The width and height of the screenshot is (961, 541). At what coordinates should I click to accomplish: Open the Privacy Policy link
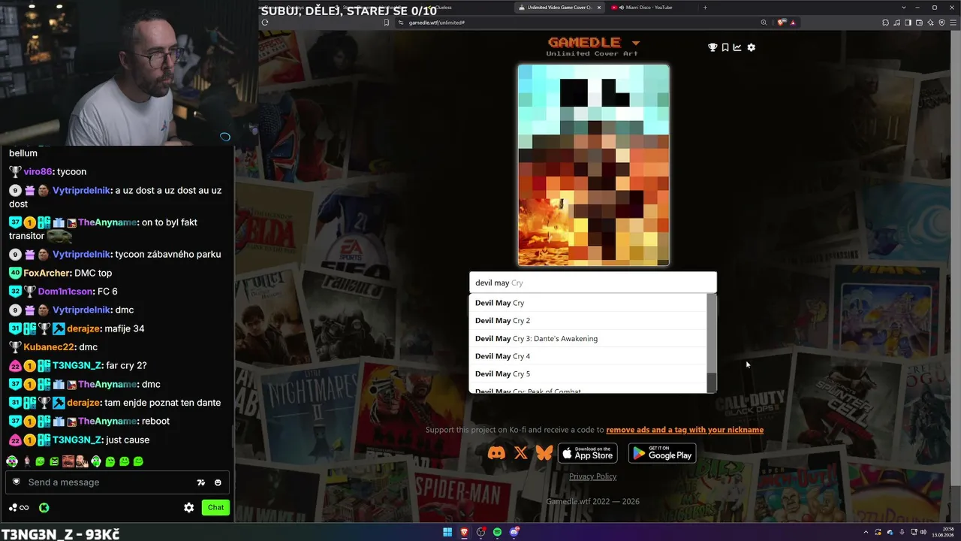(592, 476)
